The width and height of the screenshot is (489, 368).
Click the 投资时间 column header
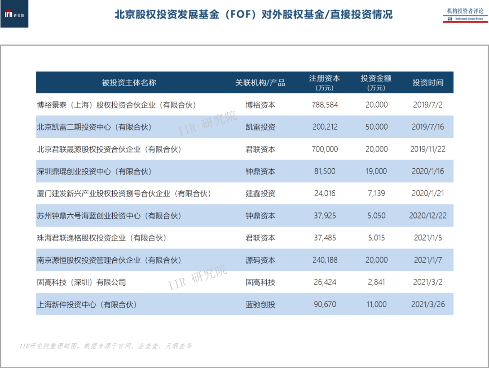tap(428, 82)
